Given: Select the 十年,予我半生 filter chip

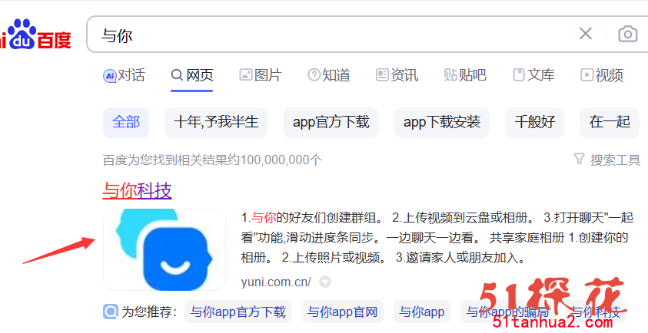Looking at the screenshot, I should 216,122.
